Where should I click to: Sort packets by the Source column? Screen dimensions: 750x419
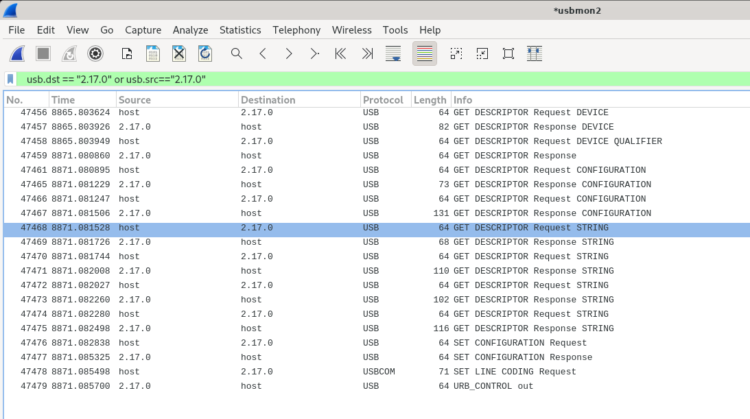pyautogui.click(x=177, y=100)
